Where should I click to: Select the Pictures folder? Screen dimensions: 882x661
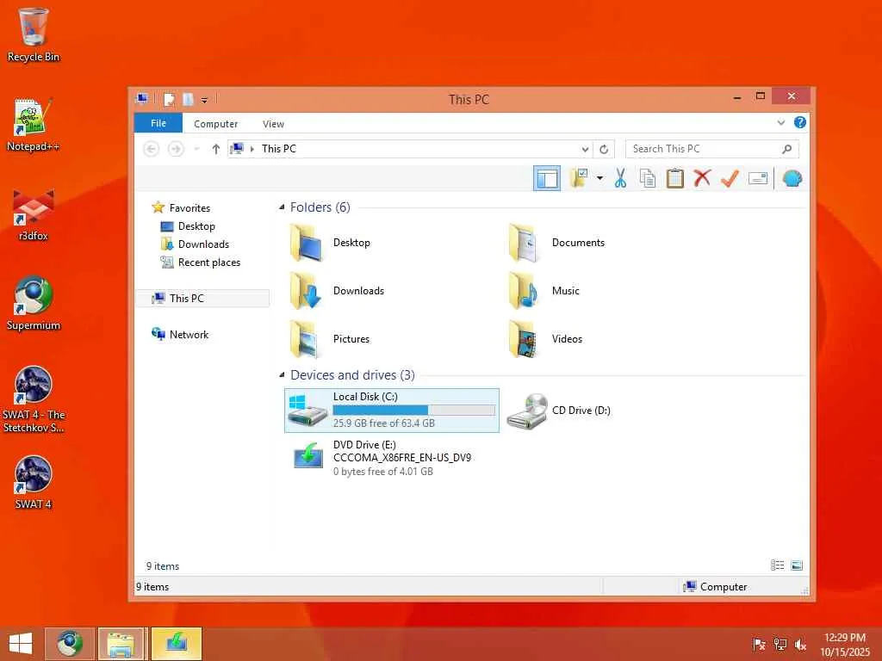[x=330, y=339]
